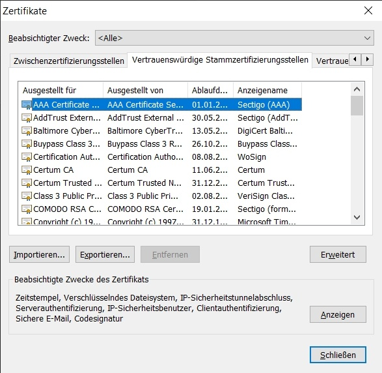Click the Buypass Class... display name cell
The image size is (382, 373).
(267, 143)
